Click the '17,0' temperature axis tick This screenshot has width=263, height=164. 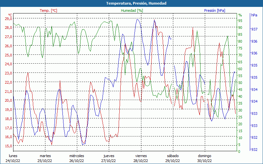click(9, 128)
